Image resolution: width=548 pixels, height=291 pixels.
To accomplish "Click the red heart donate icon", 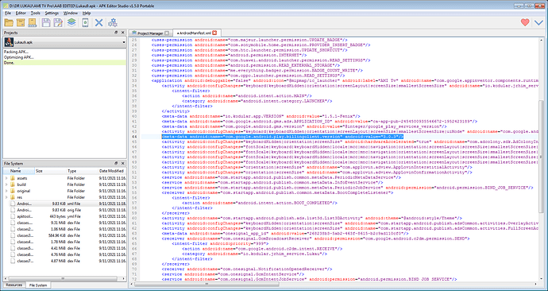I will tap(525, 23).
